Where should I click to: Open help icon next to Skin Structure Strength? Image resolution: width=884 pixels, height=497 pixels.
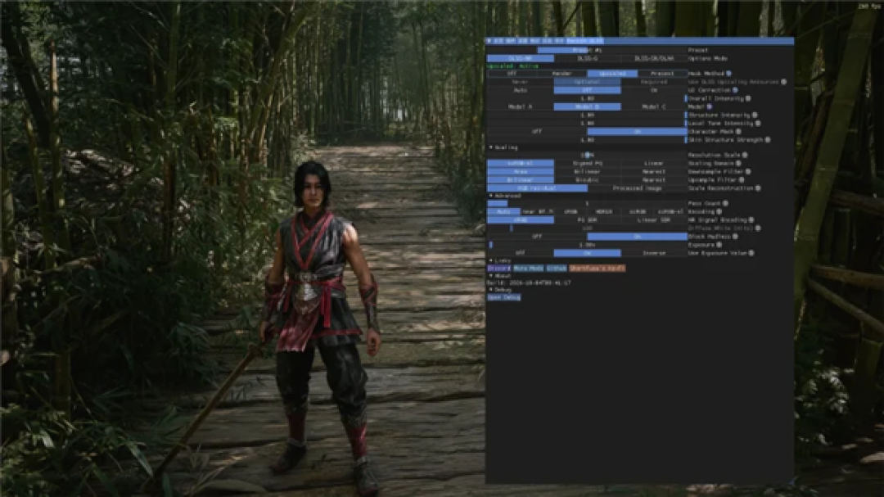[767, 140]
